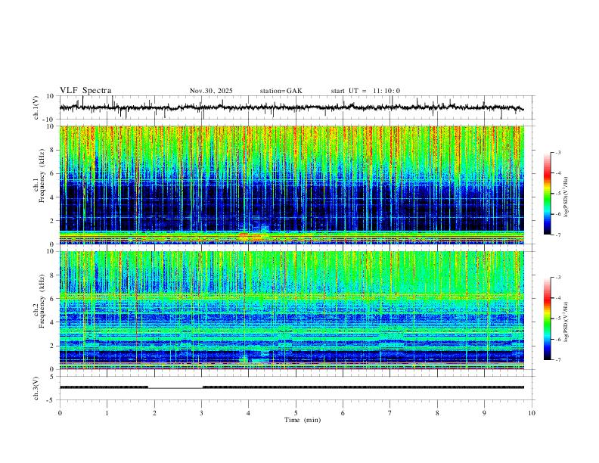Click the "2" tick on ch.2 frequency axis
The height and width of the screenshot is (463, 599).
pos(53,346)
